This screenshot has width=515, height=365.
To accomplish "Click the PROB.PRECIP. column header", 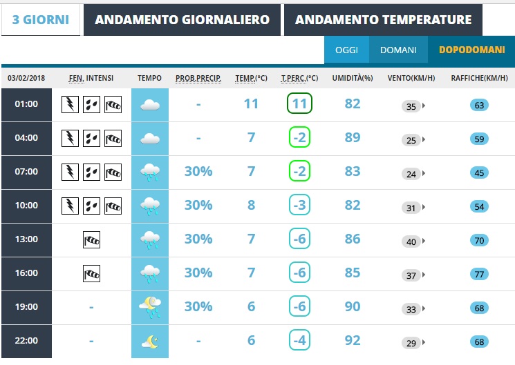I will click(198, 78).
